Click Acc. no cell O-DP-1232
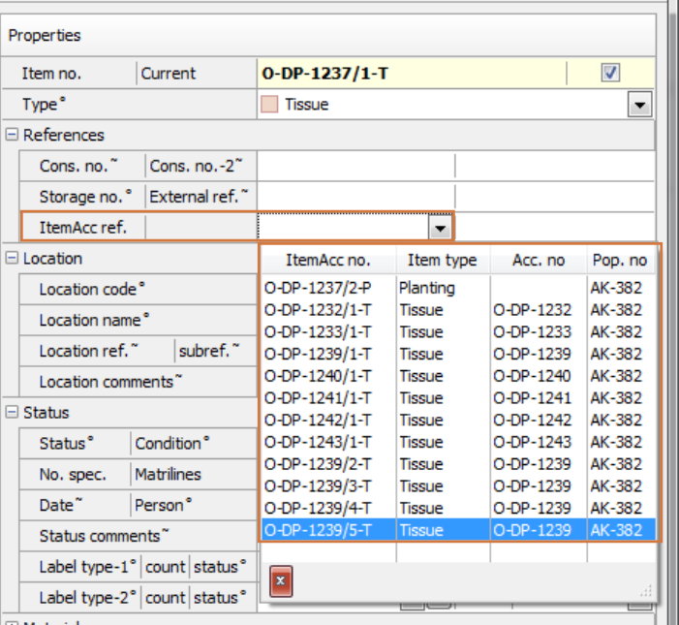This screenshot has width=679, height=625. click(x=539, y=310)
